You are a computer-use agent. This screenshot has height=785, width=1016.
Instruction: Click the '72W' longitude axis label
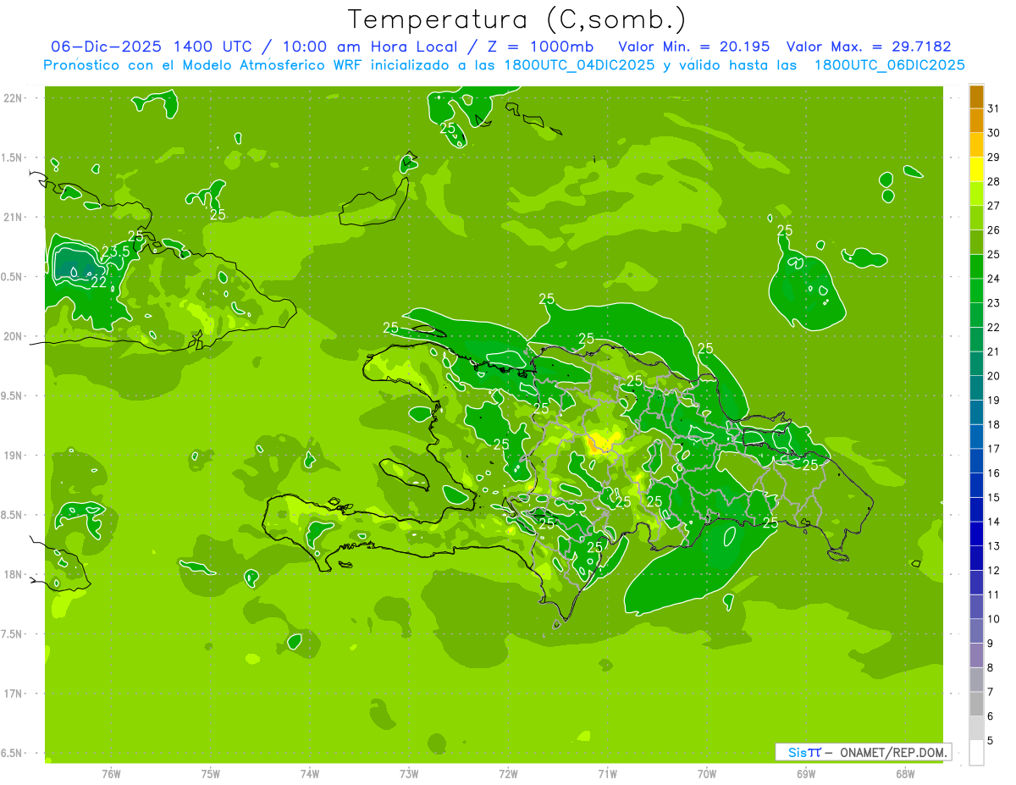click(x=508, y=774)
